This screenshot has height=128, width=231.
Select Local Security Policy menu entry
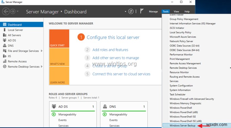(180, 32)
